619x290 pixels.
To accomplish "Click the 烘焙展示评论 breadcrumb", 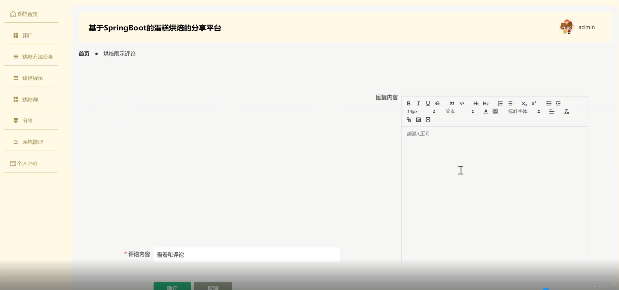I will (120, 54).
